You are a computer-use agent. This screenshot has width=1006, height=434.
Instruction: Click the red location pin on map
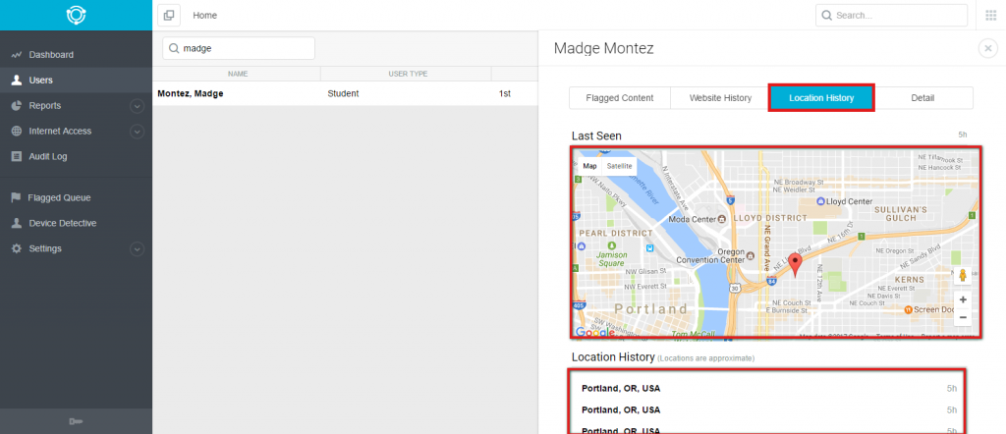pyautogui.click(x=796, y=264)
